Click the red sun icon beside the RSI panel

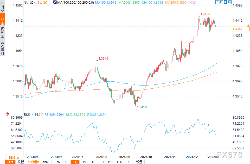(x=8, y=114)
